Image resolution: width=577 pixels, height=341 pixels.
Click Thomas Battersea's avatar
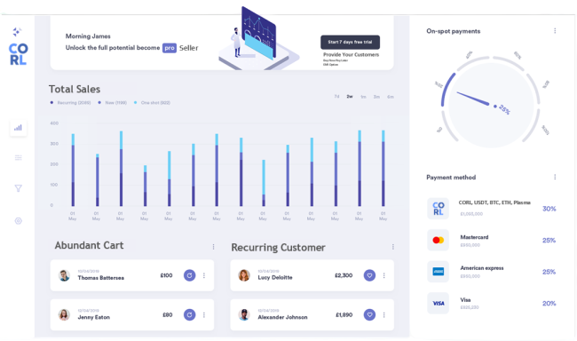[64, 275]
